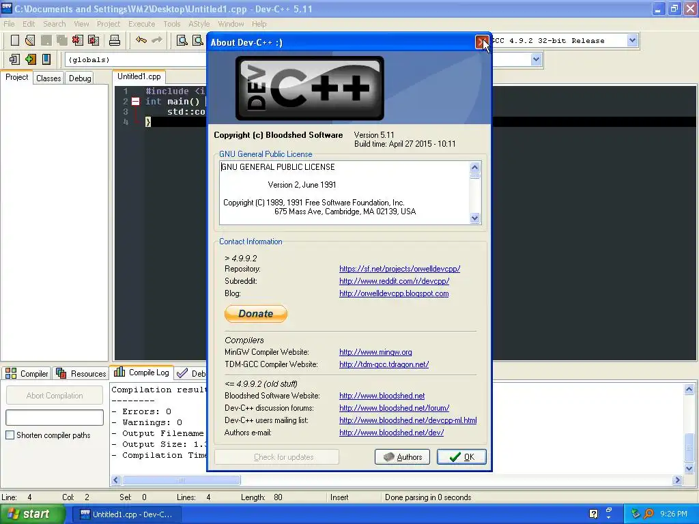Click the green tray icon beside the magnifier
Image resolution: width=699 pixels, height=524 pixels.
pos(636,514)
